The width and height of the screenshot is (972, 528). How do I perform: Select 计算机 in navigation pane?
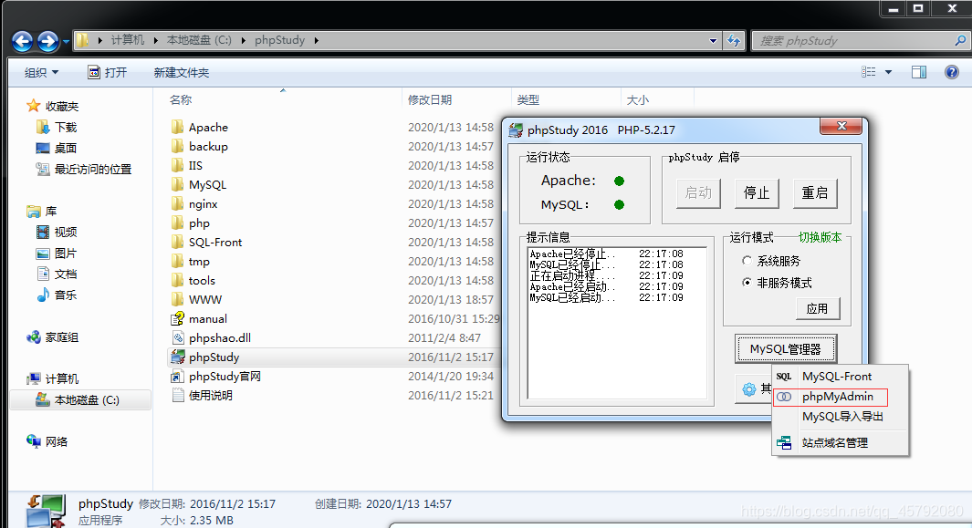(x=62, y=378)
